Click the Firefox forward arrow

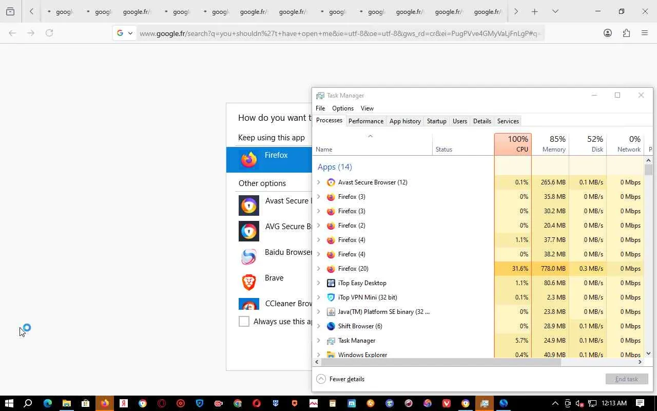click(31, 33)
